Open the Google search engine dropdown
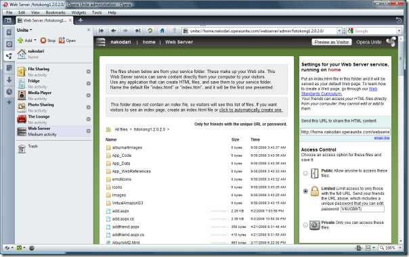The width and height of the screenshot is (409, 257). [399, 31]
